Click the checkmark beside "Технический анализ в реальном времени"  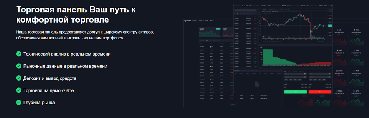(19, 54)
